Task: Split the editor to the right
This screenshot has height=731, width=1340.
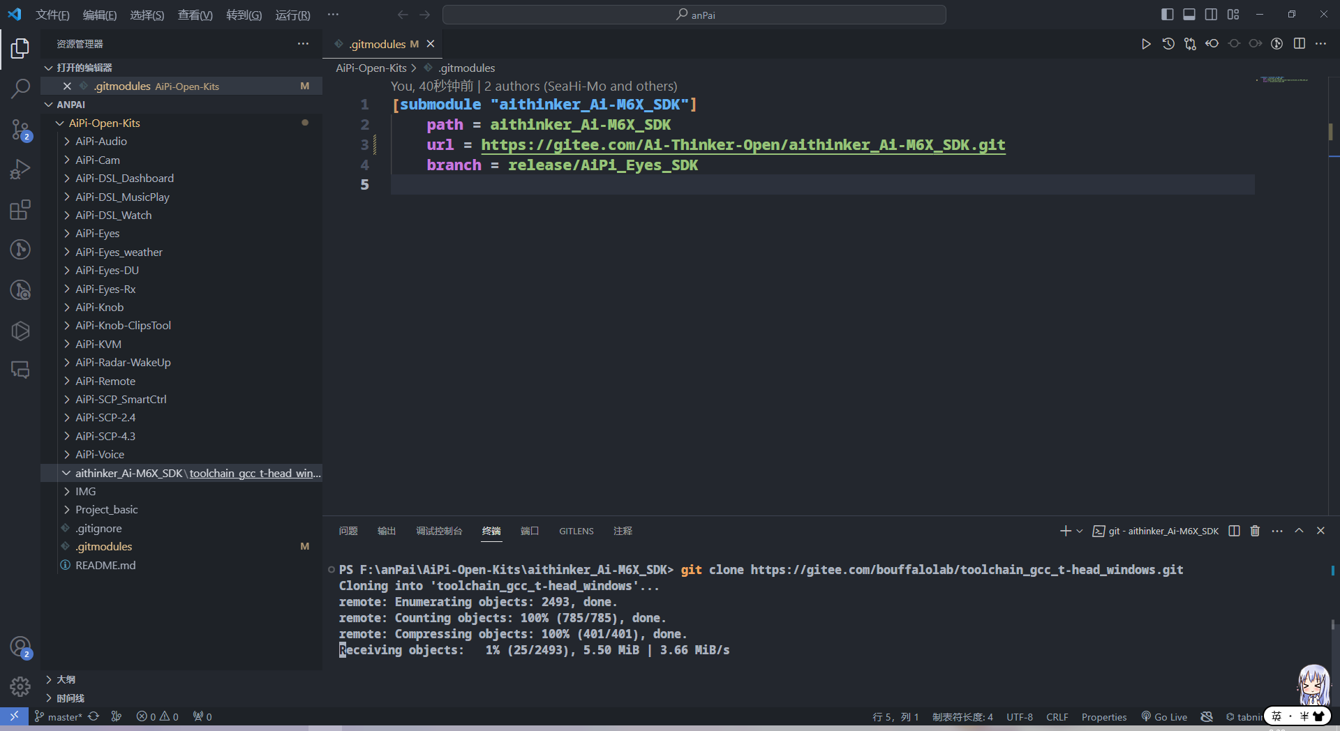Action: [1299, 44]
